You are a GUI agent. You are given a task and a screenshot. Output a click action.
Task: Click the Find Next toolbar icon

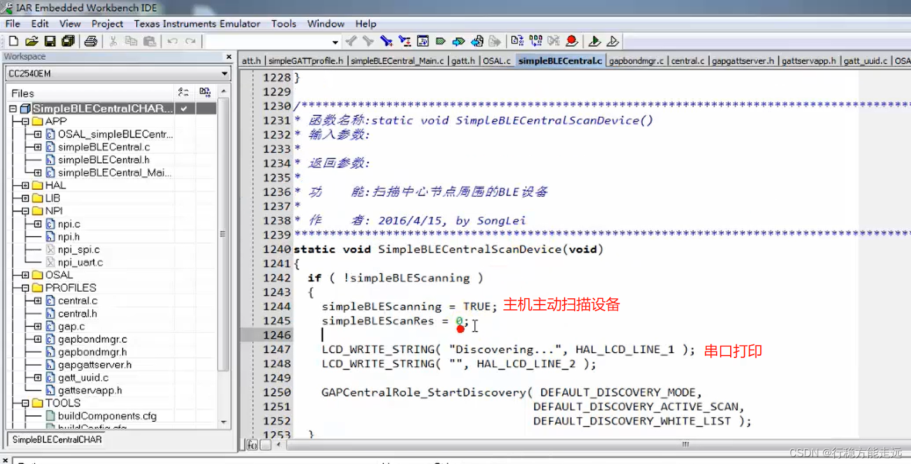coord(368,41)
